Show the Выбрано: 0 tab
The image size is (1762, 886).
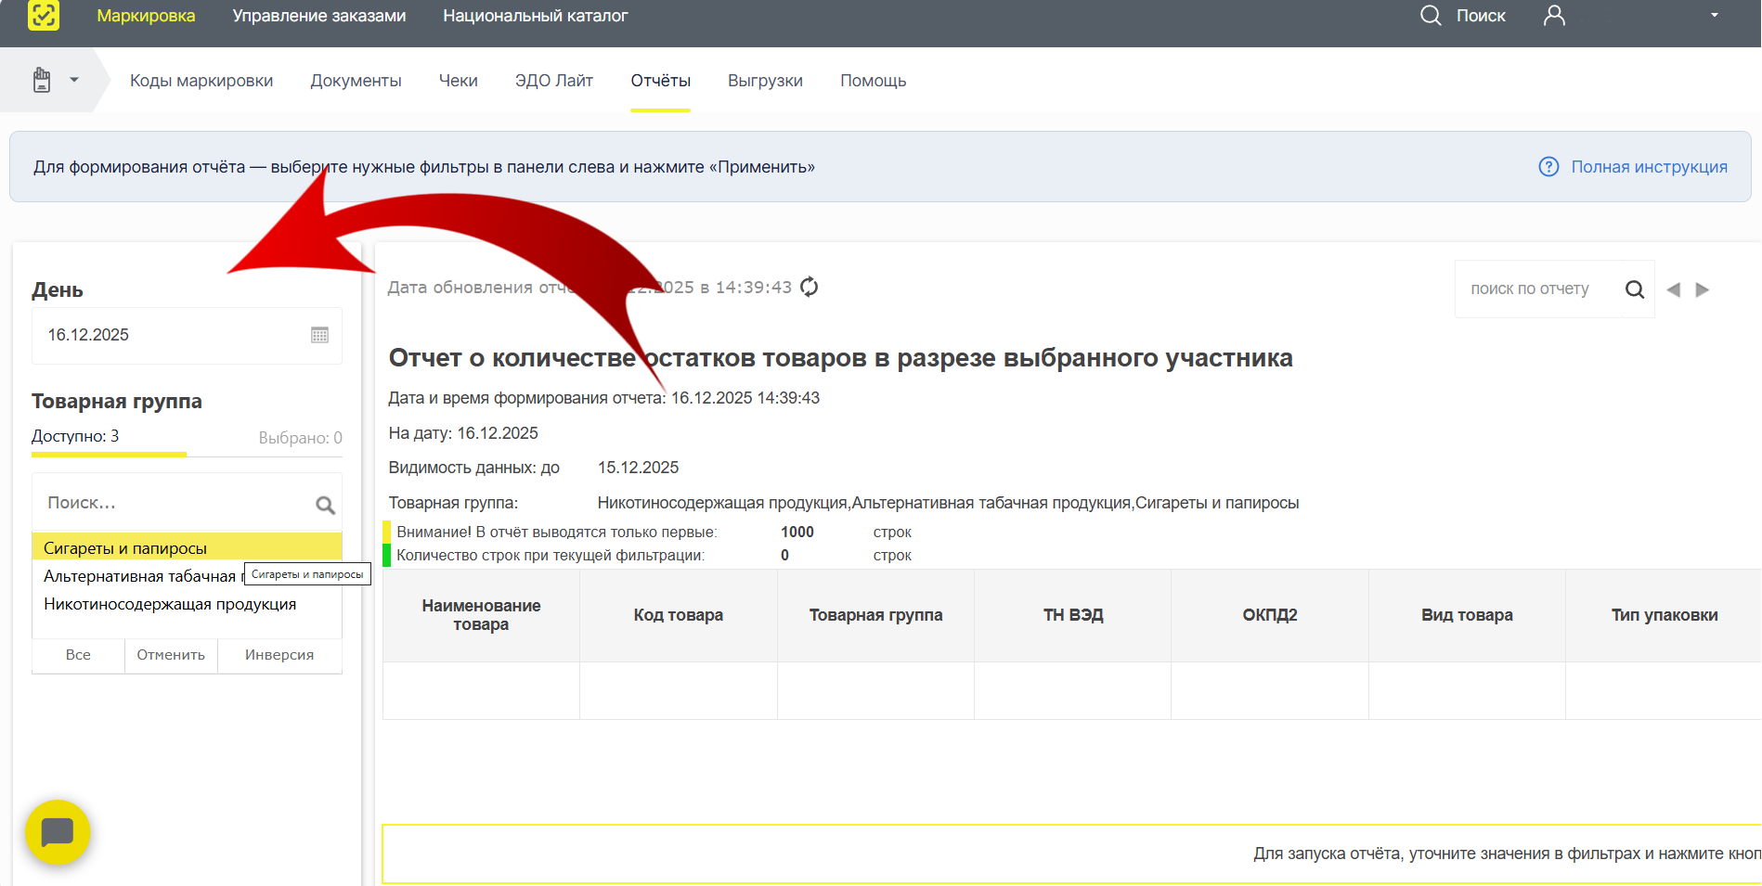[x=300, y=438]
